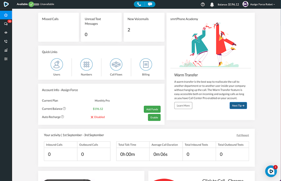
Task: Open the phone calls icon in sidebar
Action: point(6,41)
